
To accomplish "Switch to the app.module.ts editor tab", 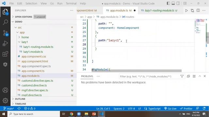I will [121, 10].
